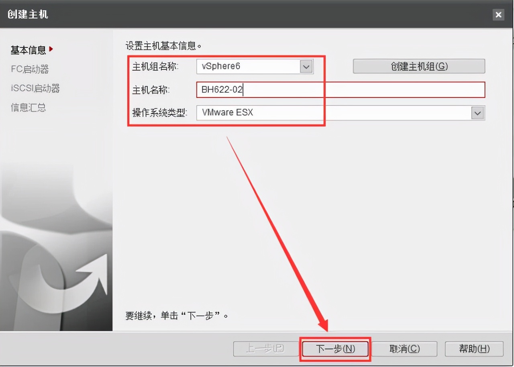Switch to the 信息汇总 step
The image size is (514, 367).
point(28,108)
